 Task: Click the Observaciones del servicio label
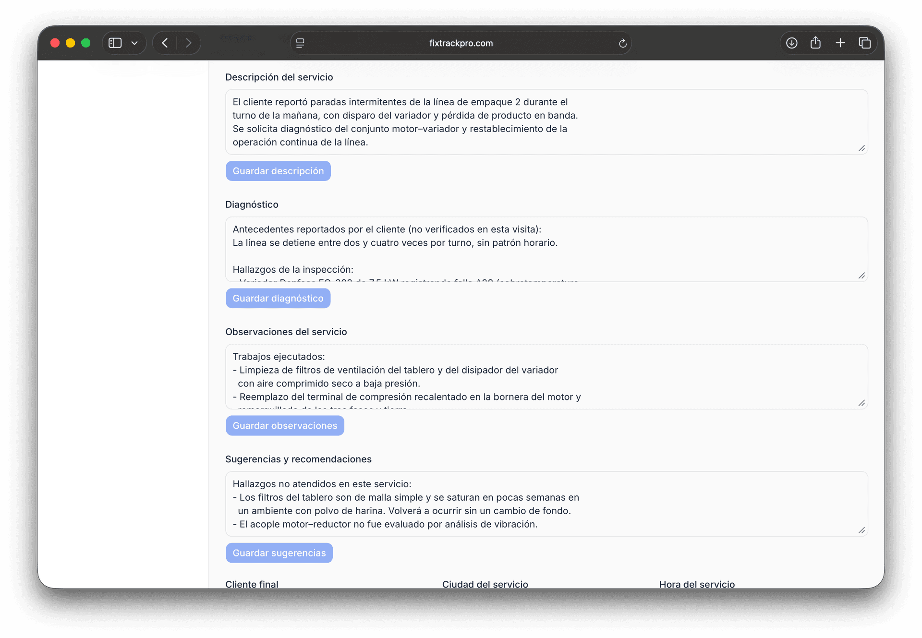pyautogui.click(x=286, y=332)
